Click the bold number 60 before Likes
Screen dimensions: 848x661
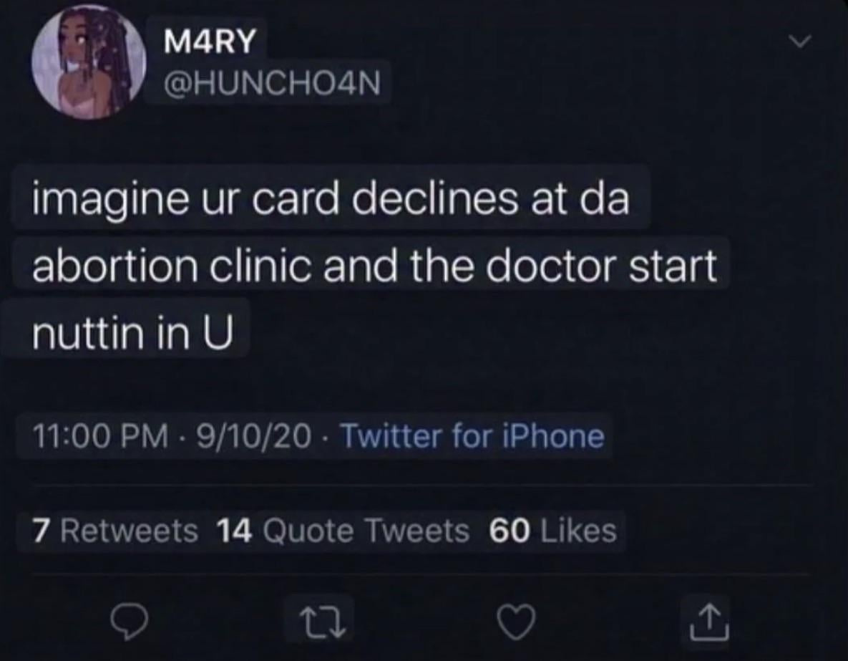(x=510, y=531)
